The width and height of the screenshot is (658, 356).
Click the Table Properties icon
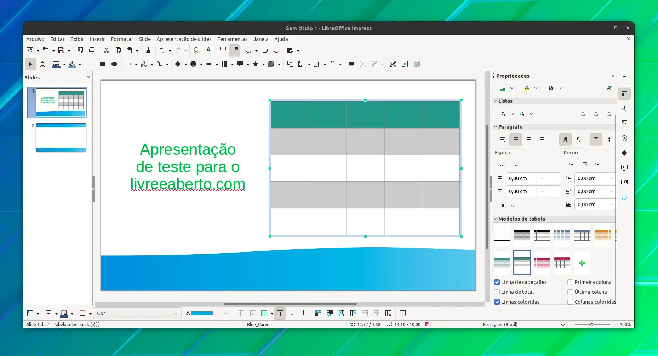(x=402, y=313)
